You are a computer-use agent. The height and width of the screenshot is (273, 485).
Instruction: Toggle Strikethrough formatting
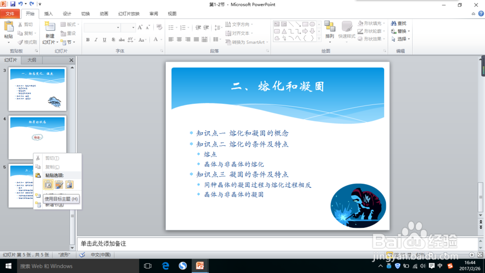click(122, 40)
